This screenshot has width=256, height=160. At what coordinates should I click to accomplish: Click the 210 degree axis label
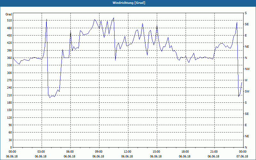[9, 95]
